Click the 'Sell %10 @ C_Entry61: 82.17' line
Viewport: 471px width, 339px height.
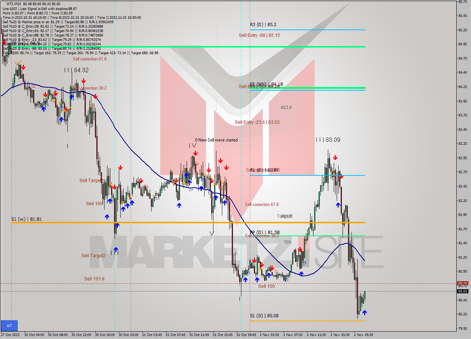tap(53, 31)
